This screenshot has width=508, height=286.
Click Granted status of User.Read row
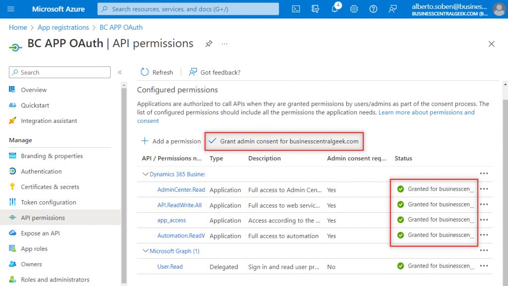click(x=436, y=266)
